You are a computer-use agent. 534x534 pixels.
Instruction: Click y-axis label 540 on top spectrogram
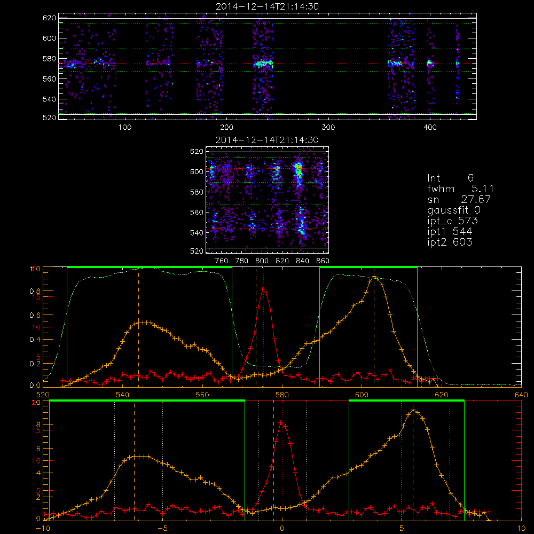(x=49, y=99)
